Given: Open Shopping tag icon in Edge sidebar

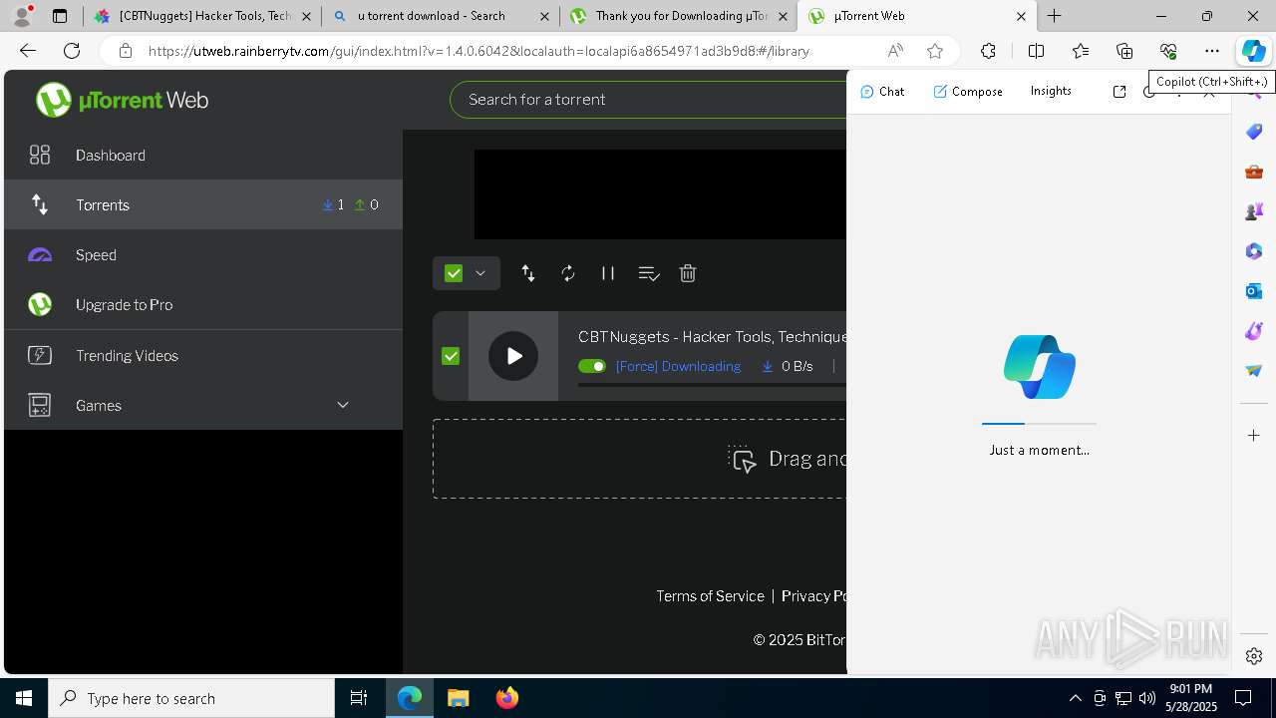Looking at the screenshot, I should 1254,132.
